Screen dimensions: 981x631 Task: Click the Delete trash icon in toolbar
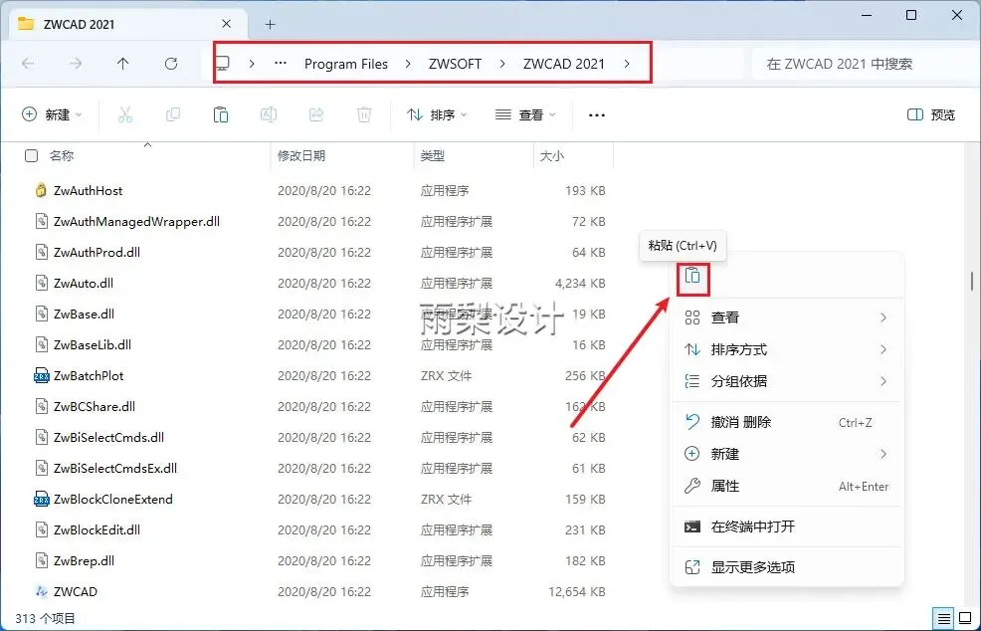364,114
